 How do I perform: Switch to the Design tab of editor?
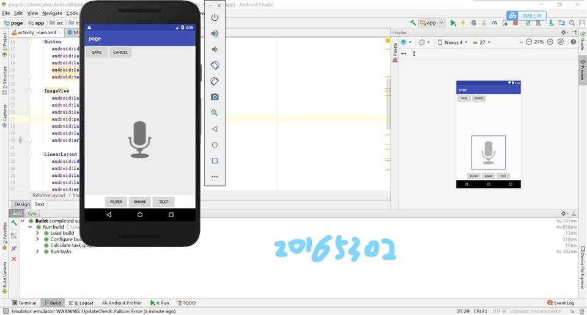click(x=22, y=204)
